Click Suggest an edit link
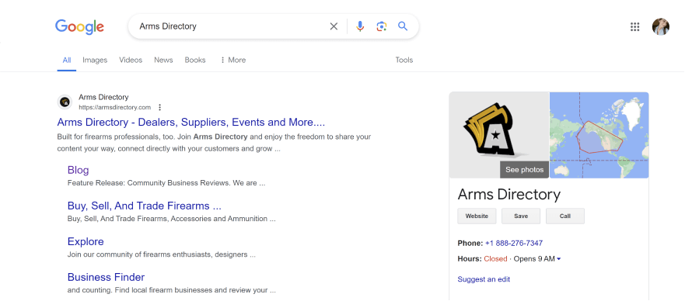685x301 pixels. click(x=484, y=279)
